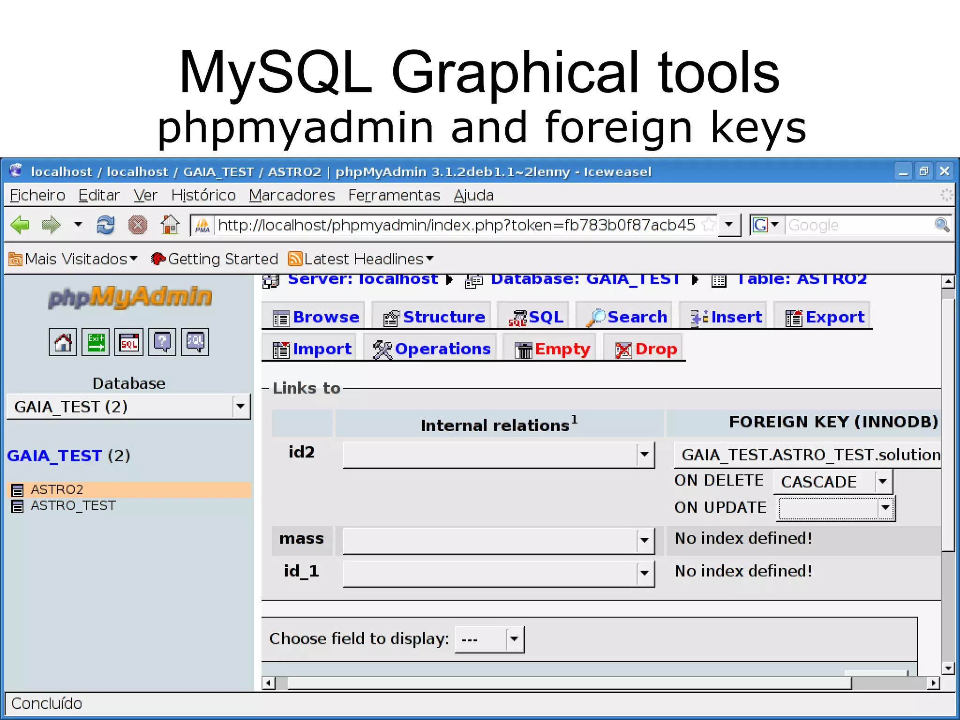This screenshot has width=960, height=720.
Task: Open phpMyAdmin Home icon in sidebar
Action: coord(63,342)
